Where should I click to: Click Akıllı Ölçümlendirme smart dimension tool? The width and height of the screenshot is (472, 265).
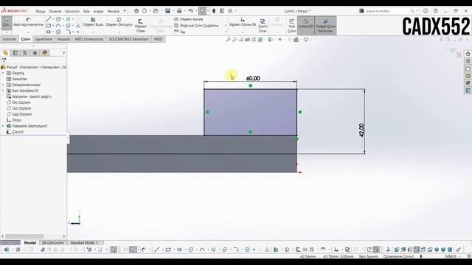pos(28,22)
